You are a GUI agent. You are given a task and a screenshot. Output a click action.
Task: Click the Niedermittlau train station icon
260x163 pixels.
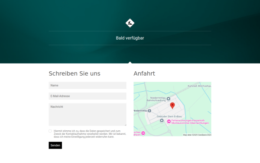point(149,110)
